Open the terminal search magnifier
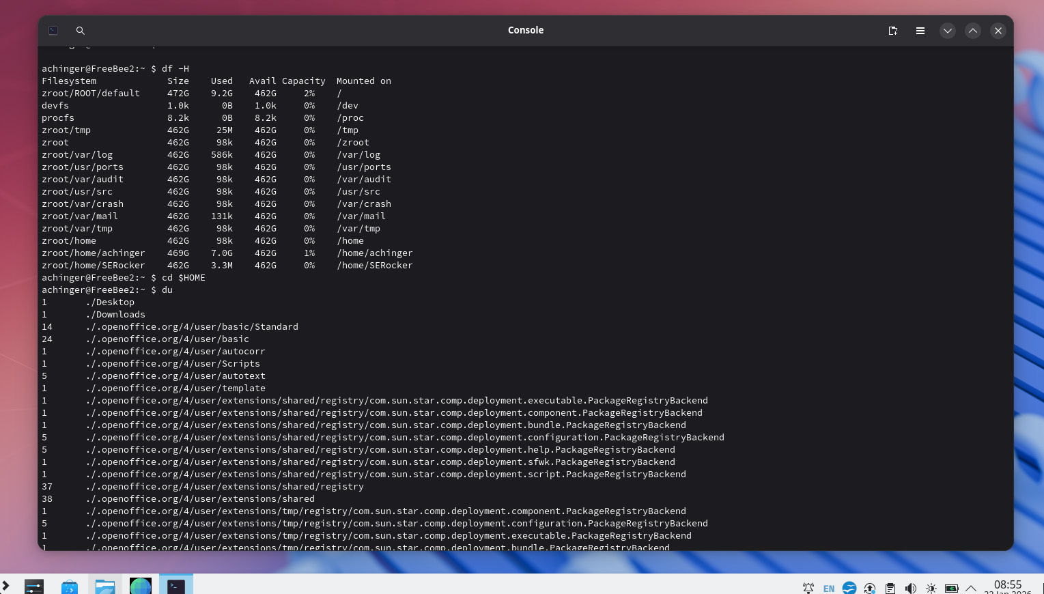The height and width of the screenshot is (594, 1044). pos(80,31)
